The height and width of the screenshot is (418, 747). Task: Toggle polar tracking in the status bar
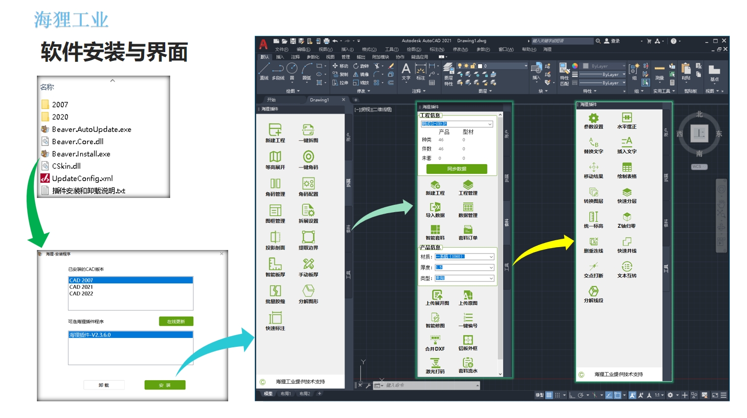(581, 395)
